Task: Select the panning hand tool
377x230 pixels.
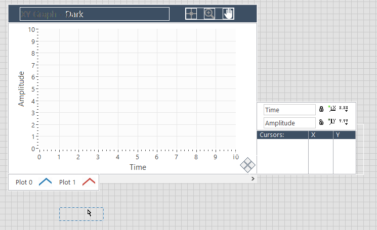Action: [x=228, y=14]
